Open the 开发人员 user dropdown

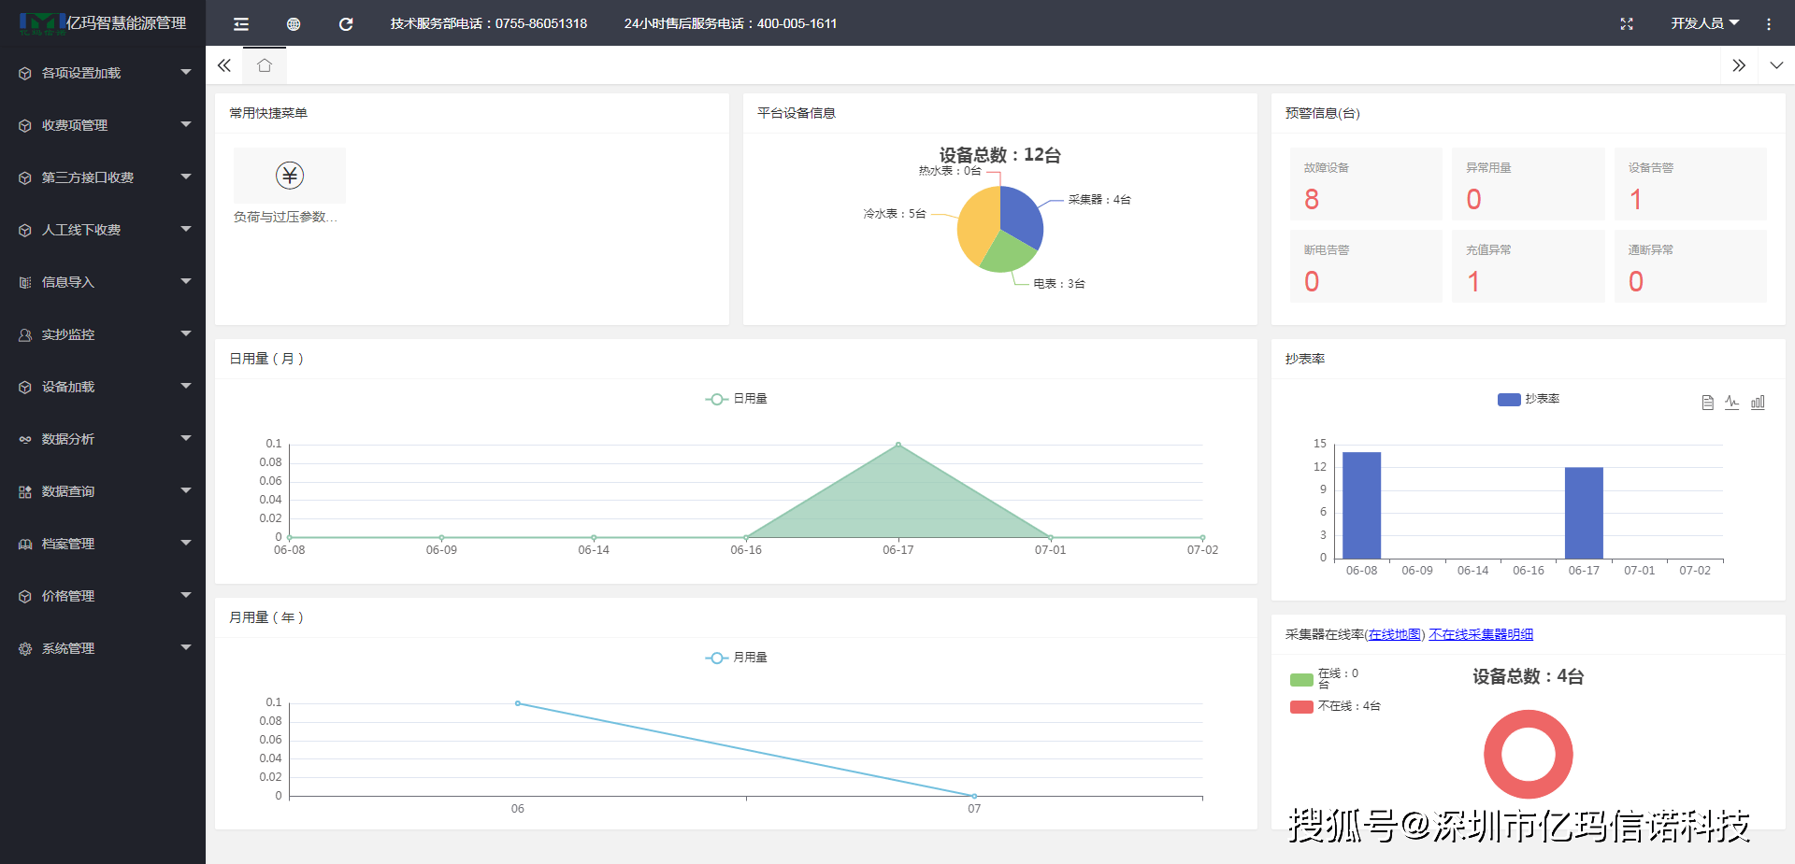(1705, 23)
